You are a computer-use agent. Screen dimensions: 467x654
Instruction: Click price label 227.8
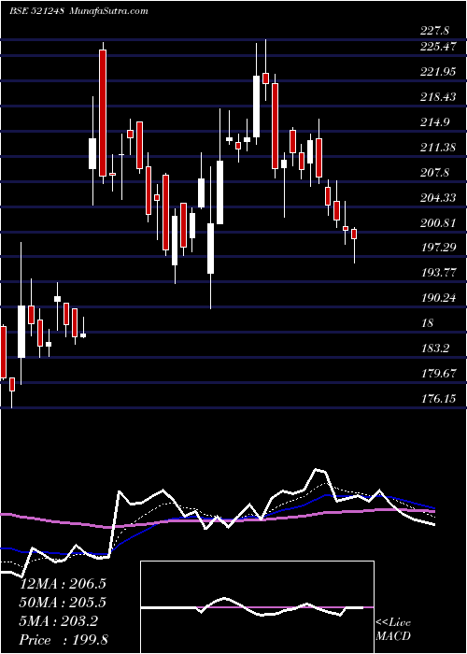pyautogui.click(x=435, y=31)
